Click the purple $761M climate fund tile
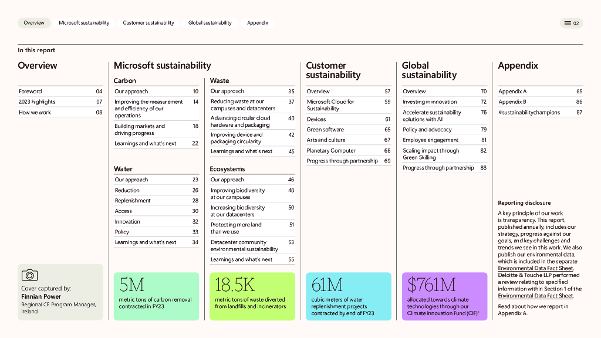 coord(444,296)
